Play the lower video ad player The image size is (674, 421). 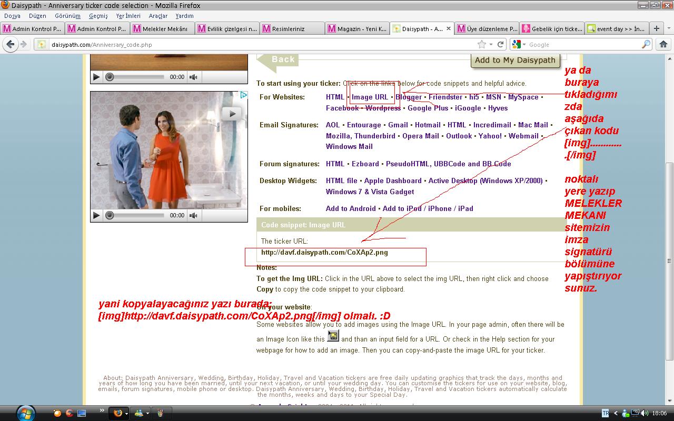pos(96,215)
